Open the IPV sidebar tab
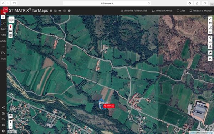 coord(3,53)
